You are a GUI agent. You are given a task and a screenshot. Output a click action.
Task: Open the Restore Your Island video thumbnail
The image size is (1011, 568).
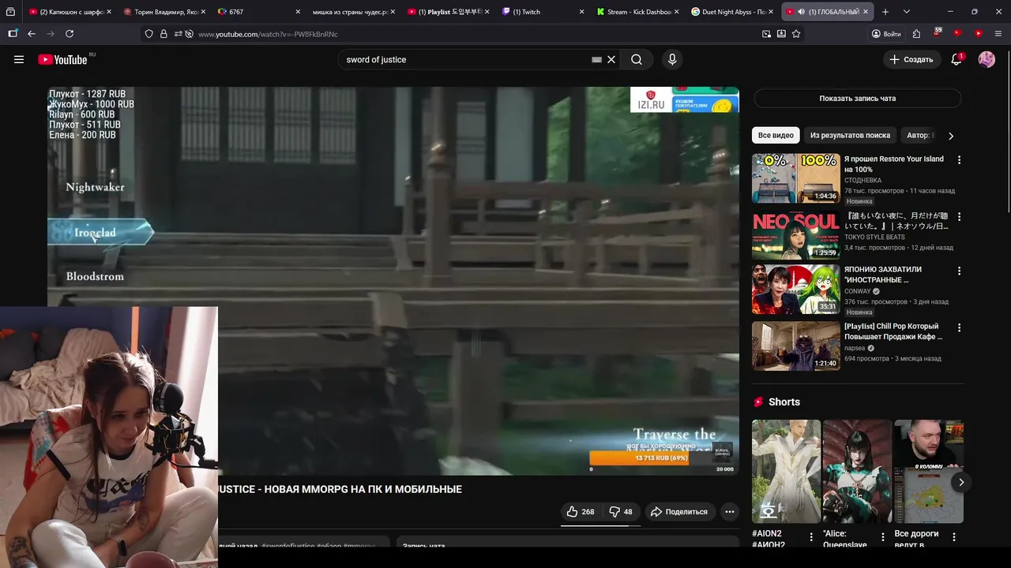click(795, 178)
